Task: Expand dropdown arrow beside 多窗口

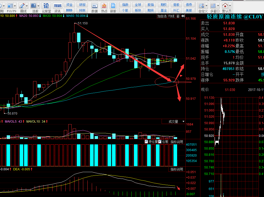Action: [x=218, y=5]
